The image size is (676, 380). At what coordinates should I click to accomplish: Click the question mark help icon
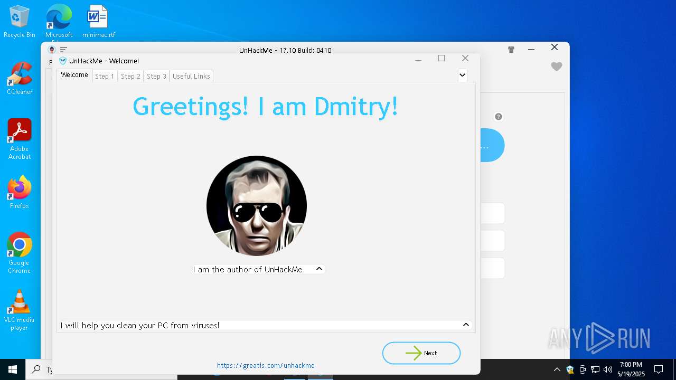[x=498, y=117]
